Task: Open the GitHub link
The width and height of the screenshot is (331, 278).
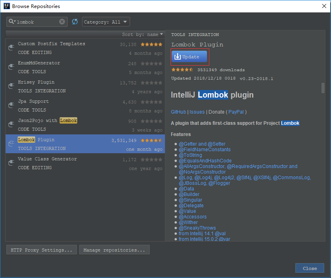Action: pos(178,112)
